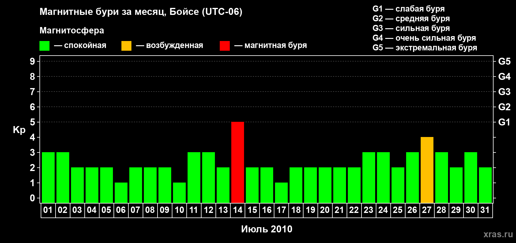Select the red storm bar for day 14
Image resolution: width=516 pixels, height=243 pixels.
[x=238, y=163]
